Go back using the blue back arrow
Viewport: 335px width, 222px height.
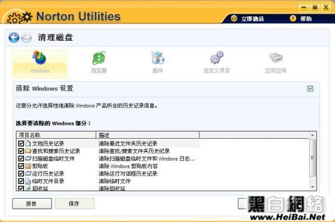(14, 37)
